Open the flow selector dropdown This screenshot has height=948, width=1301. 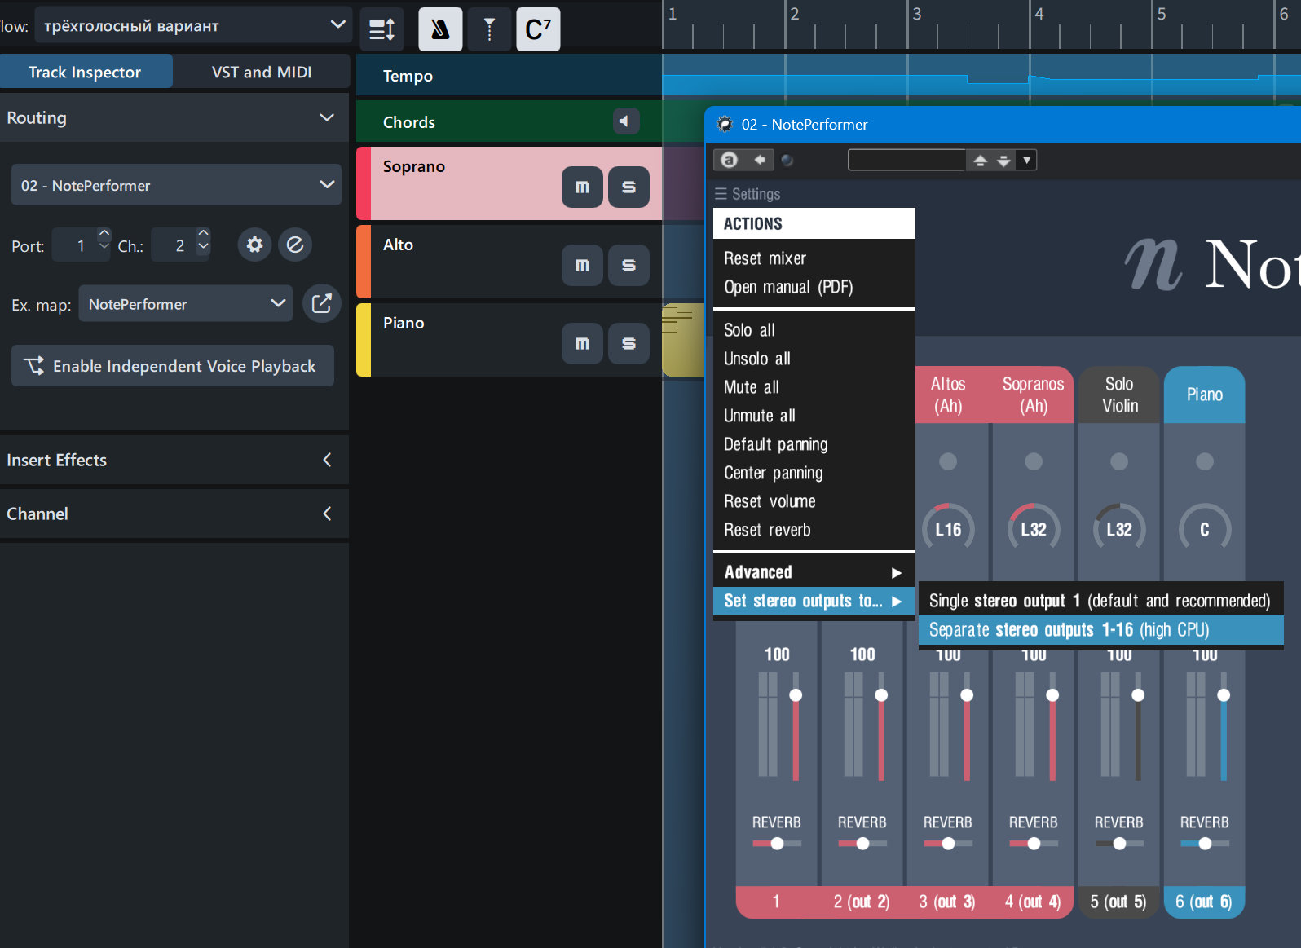click(193, 25)
